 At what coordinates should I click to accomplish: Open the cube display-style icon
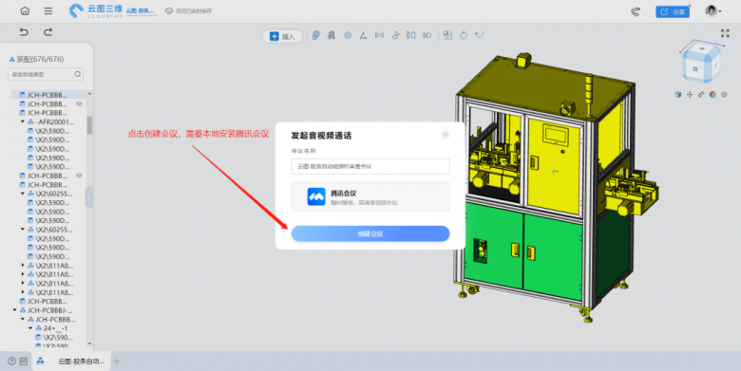(677, 94)
